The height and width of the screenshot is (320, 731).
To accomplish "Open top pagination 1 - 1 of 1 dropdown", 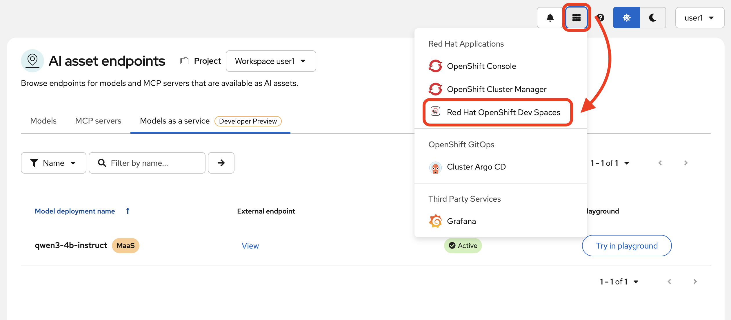I will pos(610,163).
